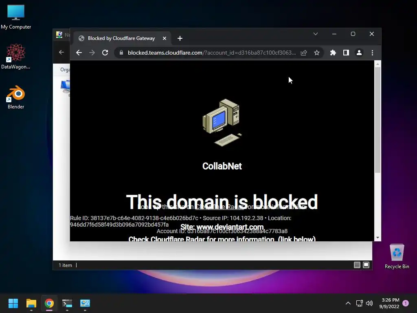This screenshot has width=417, height=313.
Task: Click the control panel taskbar icon
Action: [x=85, y=303]
